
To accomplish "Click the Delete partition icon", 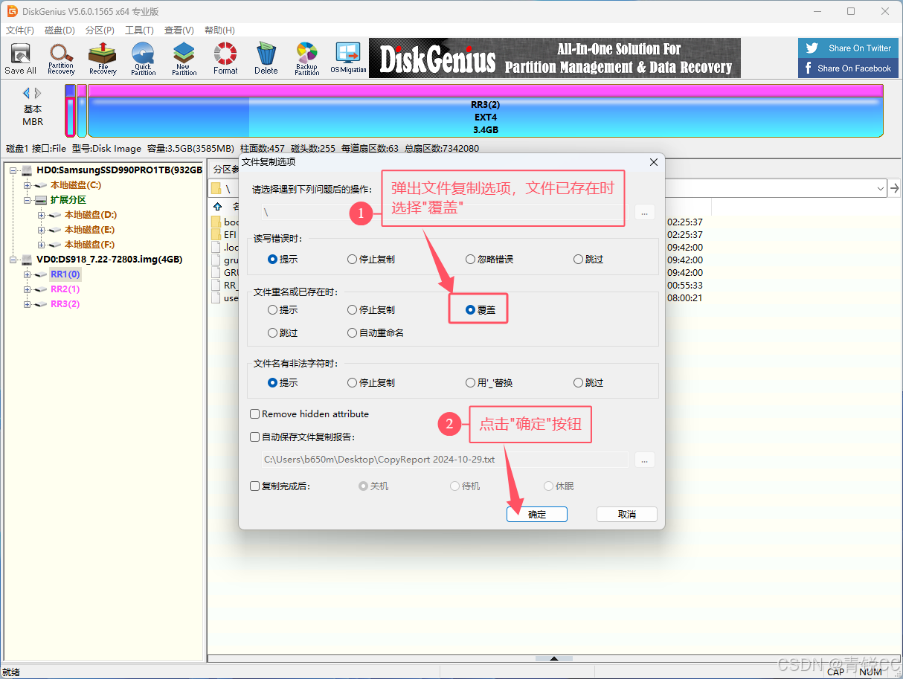I will (x=266, y=59).
